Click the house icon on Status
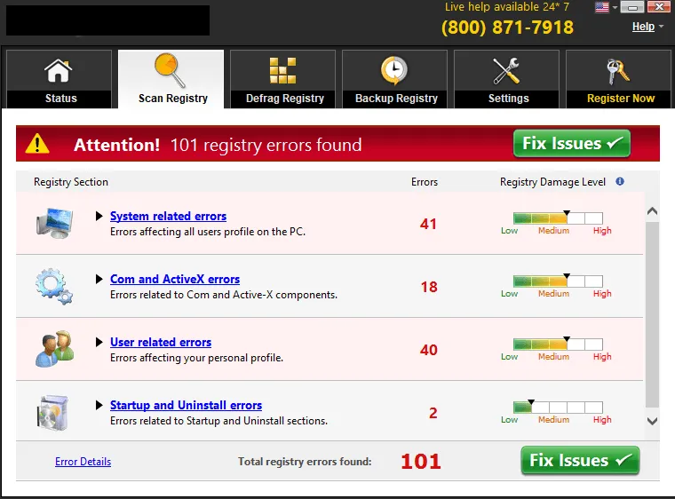 click(x=59, y=71)
